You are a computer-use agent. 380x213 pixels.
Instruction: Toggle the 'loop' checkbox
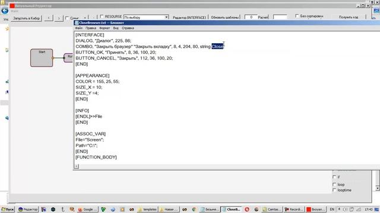coord(334,185)
